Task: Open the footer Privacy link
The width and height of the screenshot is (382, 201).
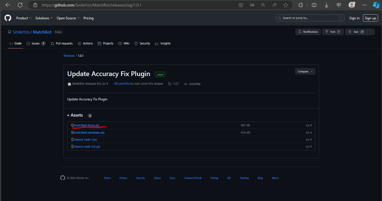Action: coord(123,178)
